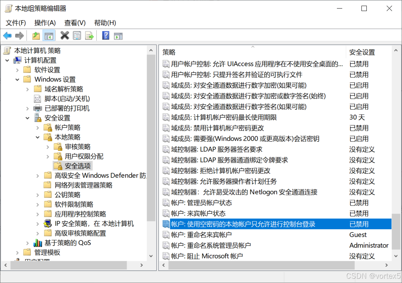Collapse the 计算机配置 tree node
The width and height of the screenshot is (402, 283).
coord(7,61)
